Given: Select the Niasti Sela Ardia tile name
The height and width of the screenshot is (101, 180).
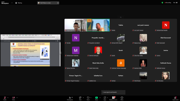Looking at the screenshot, I should (x=98, y=63).
